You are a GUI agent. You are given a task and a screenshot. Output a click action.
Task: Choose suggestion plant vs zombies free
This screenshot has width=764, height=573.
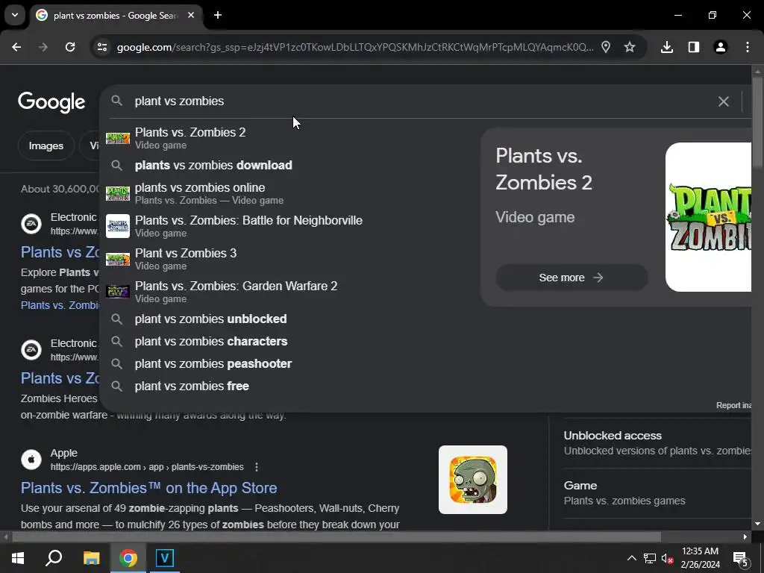[287, 386]
